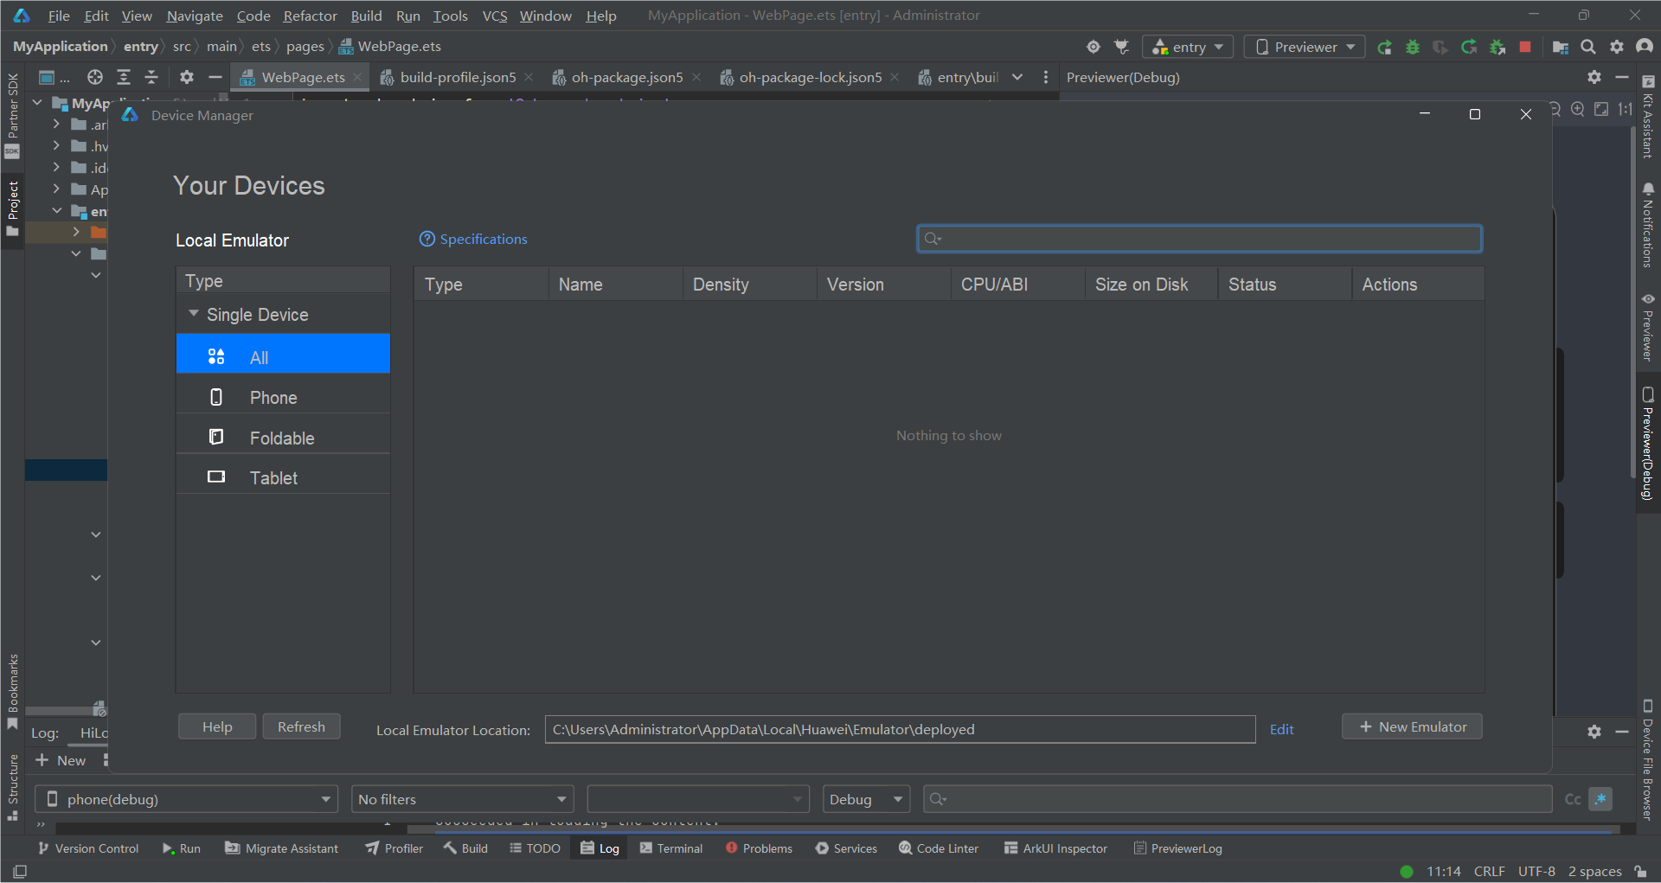Open IDE settings gear icon in top toolbar
The width and height of the screenshot is (1661, 883).
coord(1616,47)
